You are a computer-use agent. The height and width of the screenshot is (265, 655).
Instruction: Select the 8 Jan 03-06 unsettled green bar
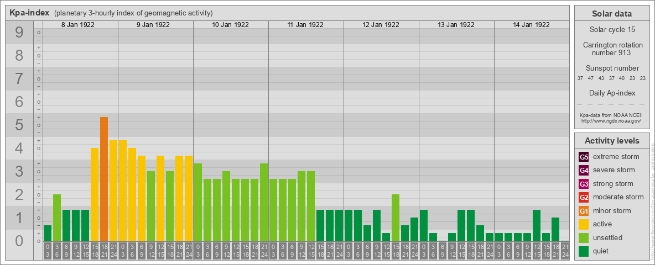pos(57,218)
